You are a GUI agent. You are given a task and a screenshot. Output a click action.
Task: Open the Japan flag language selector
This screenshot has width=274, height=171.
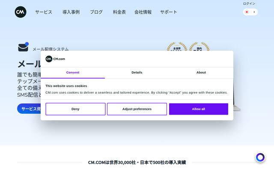tap(250, 12)
